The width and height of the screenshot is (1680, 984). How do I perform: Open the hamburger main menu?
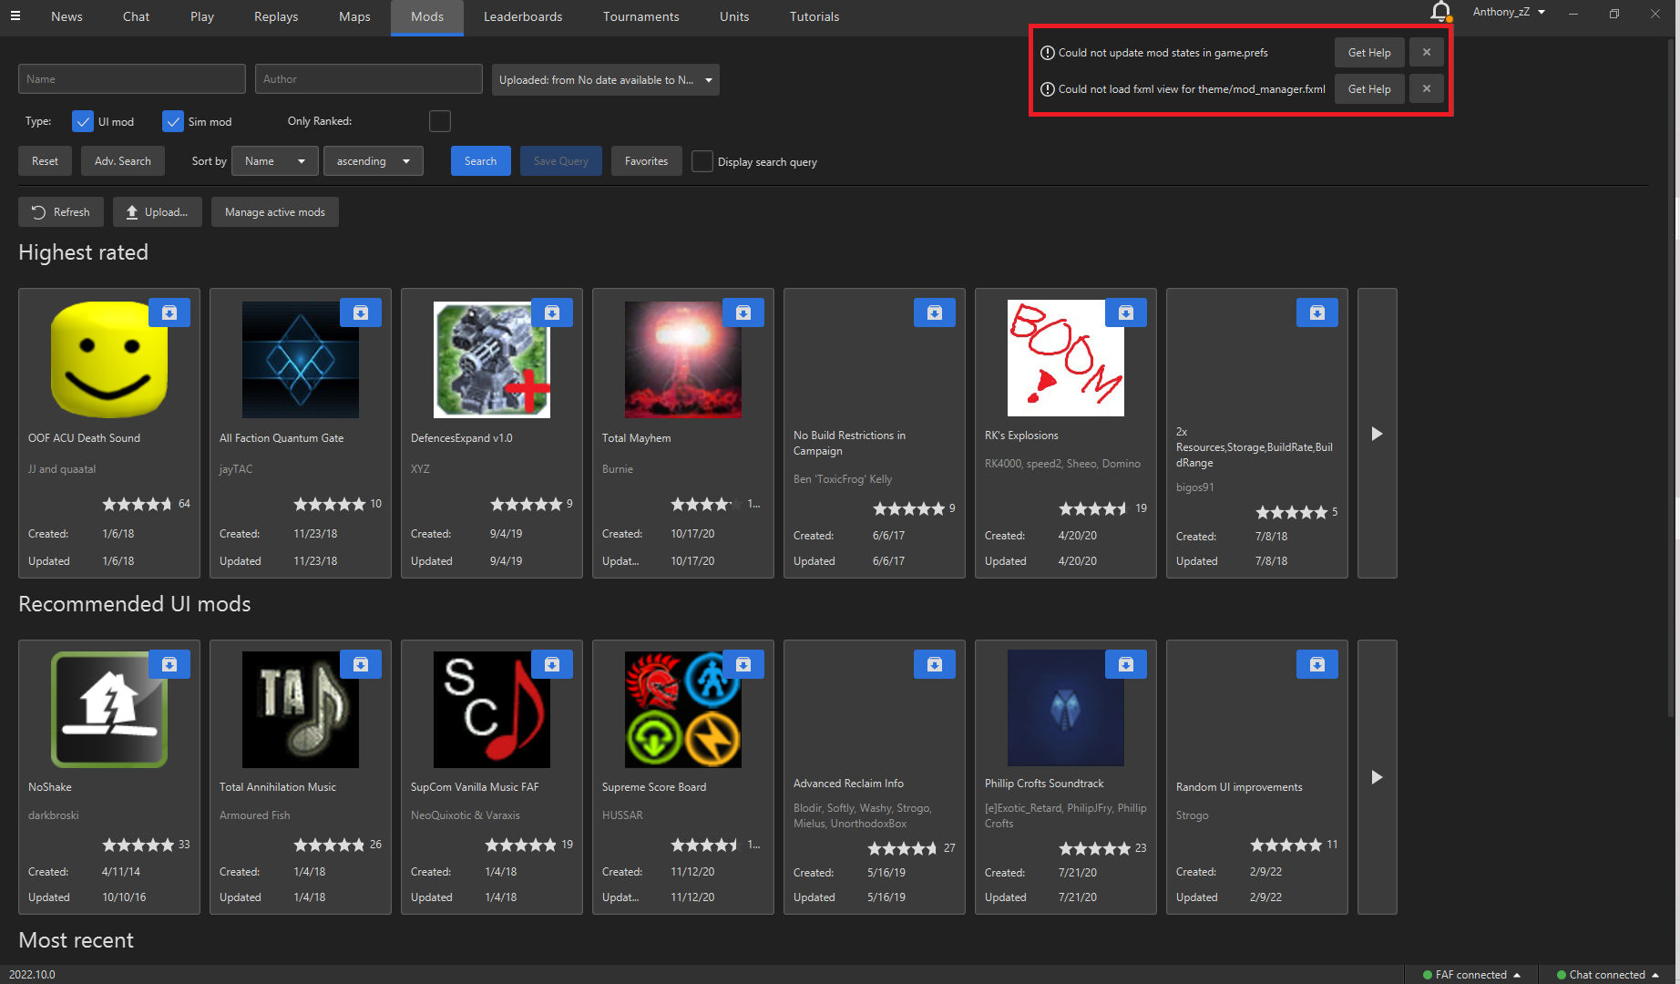[x=15, y=15]
